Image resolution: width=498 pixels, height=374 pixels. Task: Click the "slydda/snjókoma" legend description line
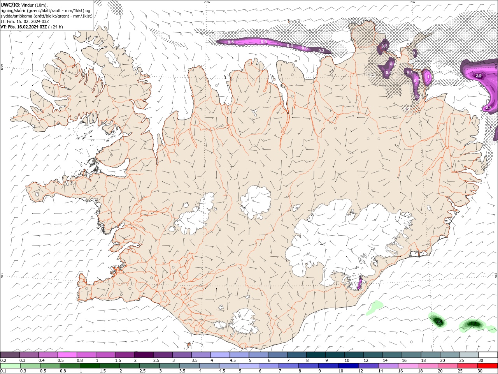pos(46,16)
